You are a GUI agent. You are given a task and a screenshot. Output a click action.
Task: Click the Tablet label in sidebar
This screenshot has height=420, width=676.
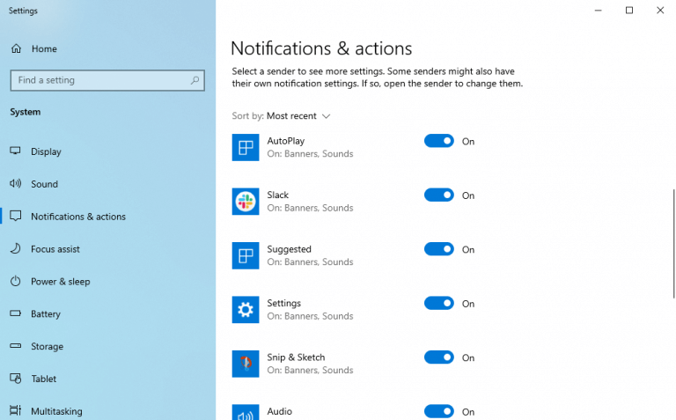point(43,379)
